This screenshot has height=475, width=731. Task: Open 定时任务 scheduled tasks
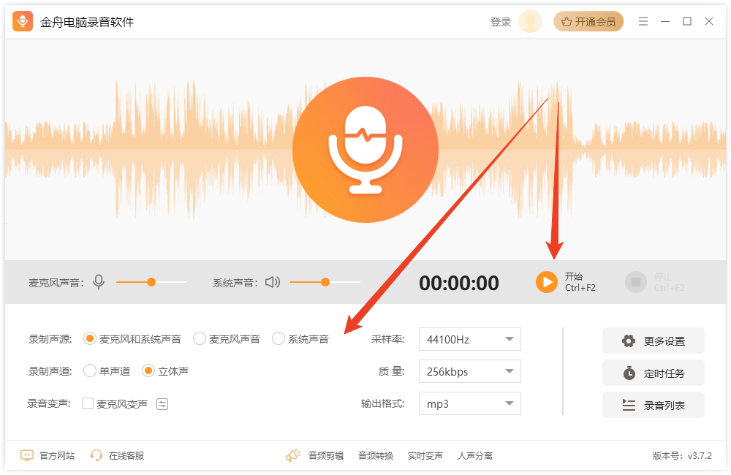point(653,373)
